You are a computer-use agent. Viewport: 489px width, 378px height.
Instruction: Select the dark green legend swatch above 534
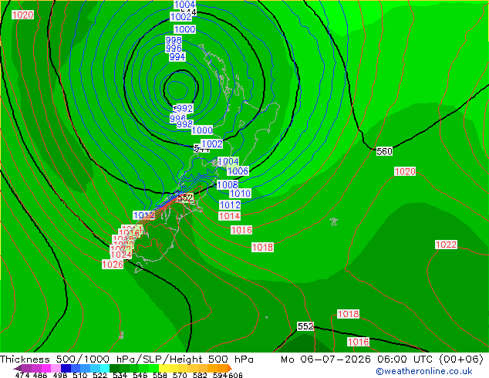[x=115, y=368]
